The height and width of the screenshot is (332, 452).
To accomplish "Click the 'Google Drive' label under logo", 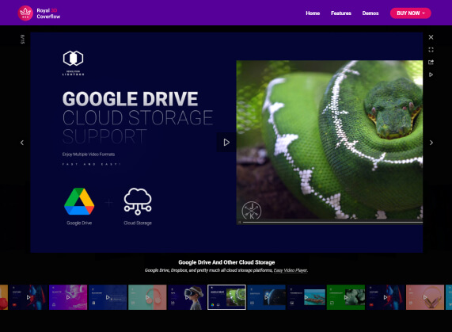I will (79, 223).
